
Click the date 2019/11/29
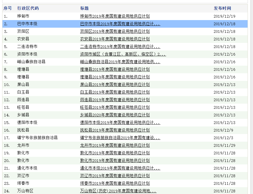(224, 145)
